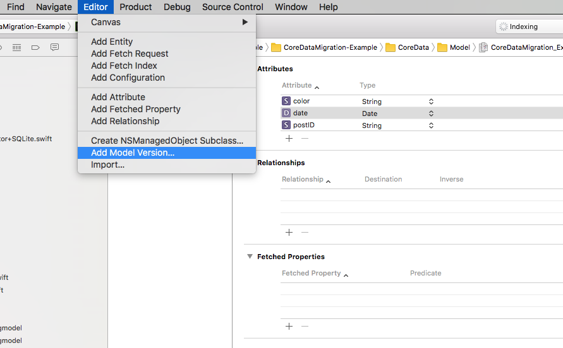The image size is (563, 348).
Task: Open type dropdown for date attribute
Action: [x=431, y=113]
